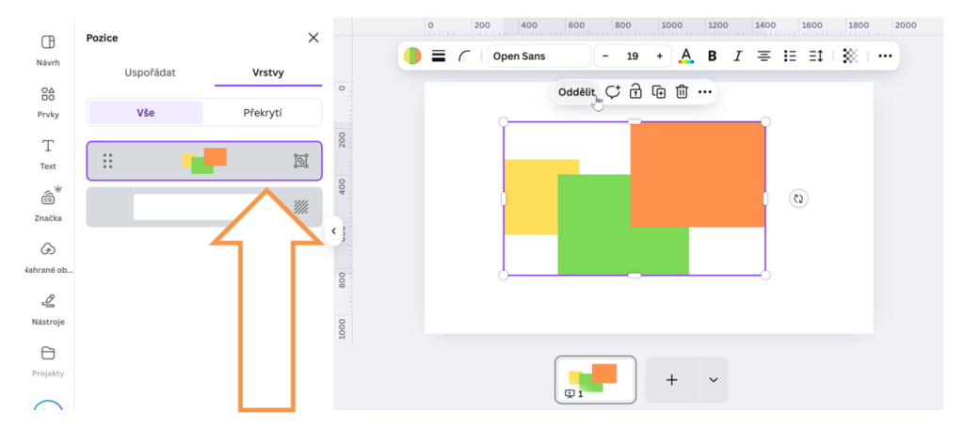964x429 pixels.
Task: Open the multicolor fill swatch
Action: click(412, 56)
